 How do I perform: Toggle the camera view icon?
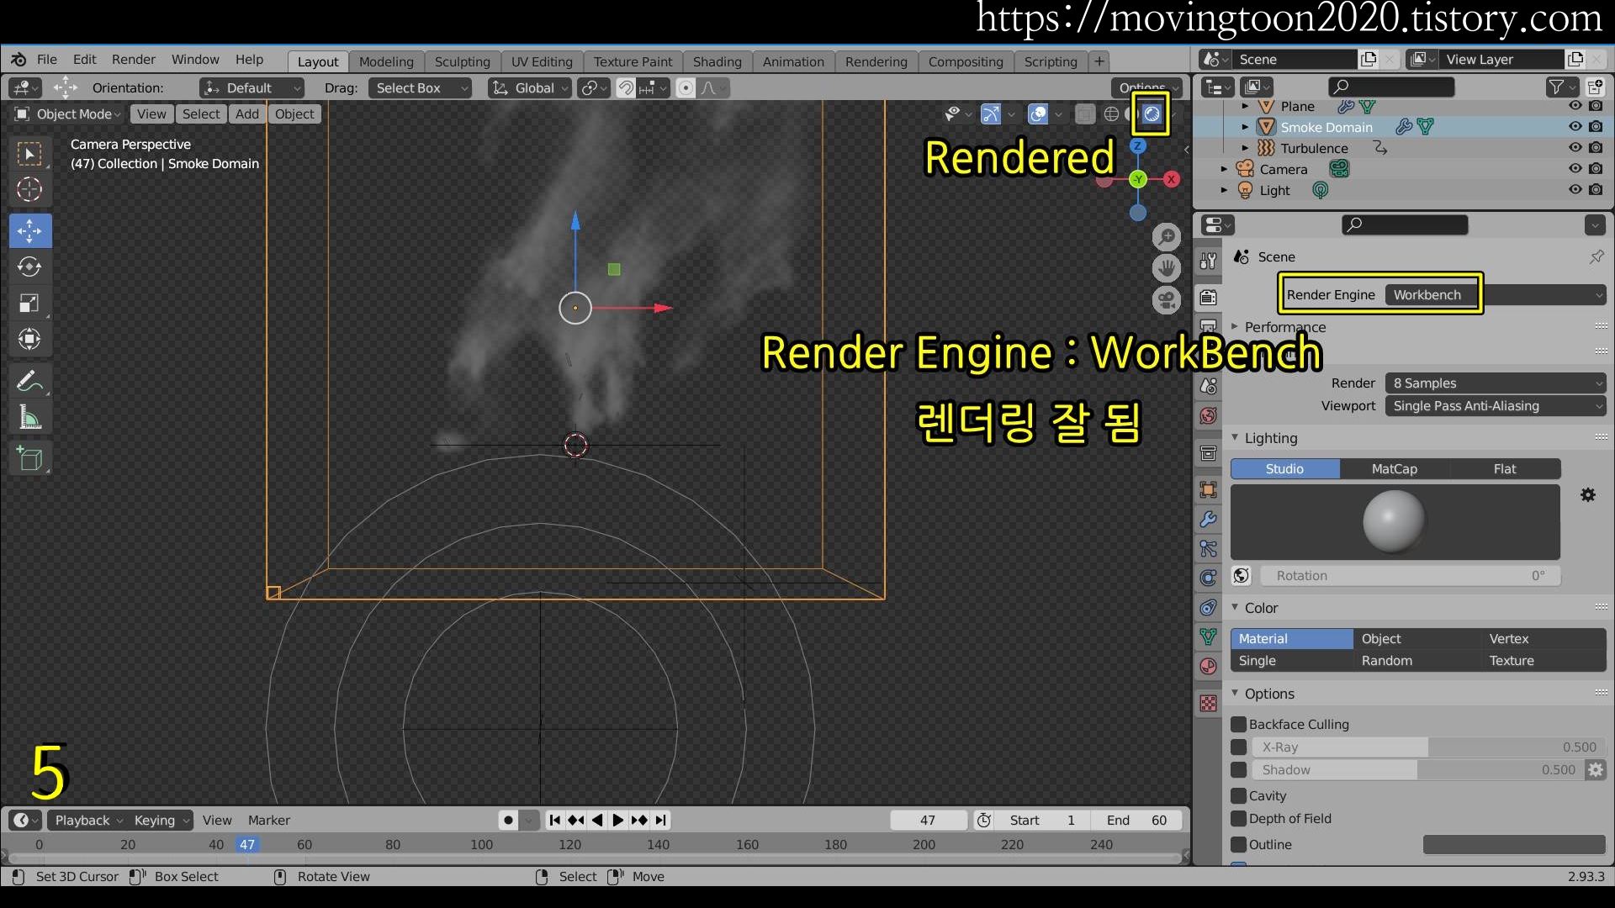pos(1166,300)
